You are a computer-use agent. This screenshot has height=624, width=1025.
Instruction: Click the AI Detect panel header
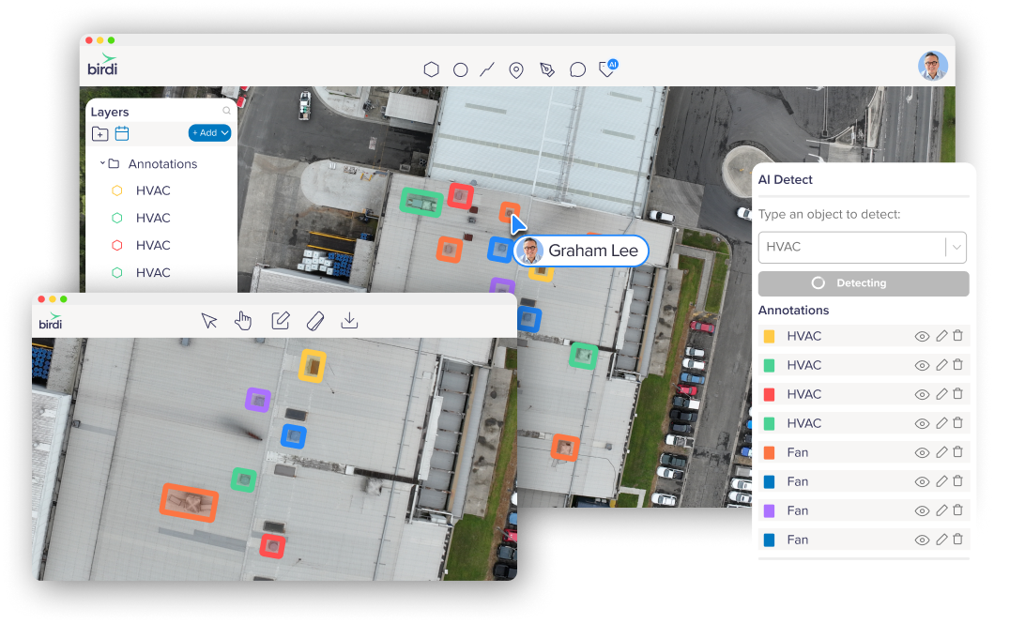[x=786, y=179]
